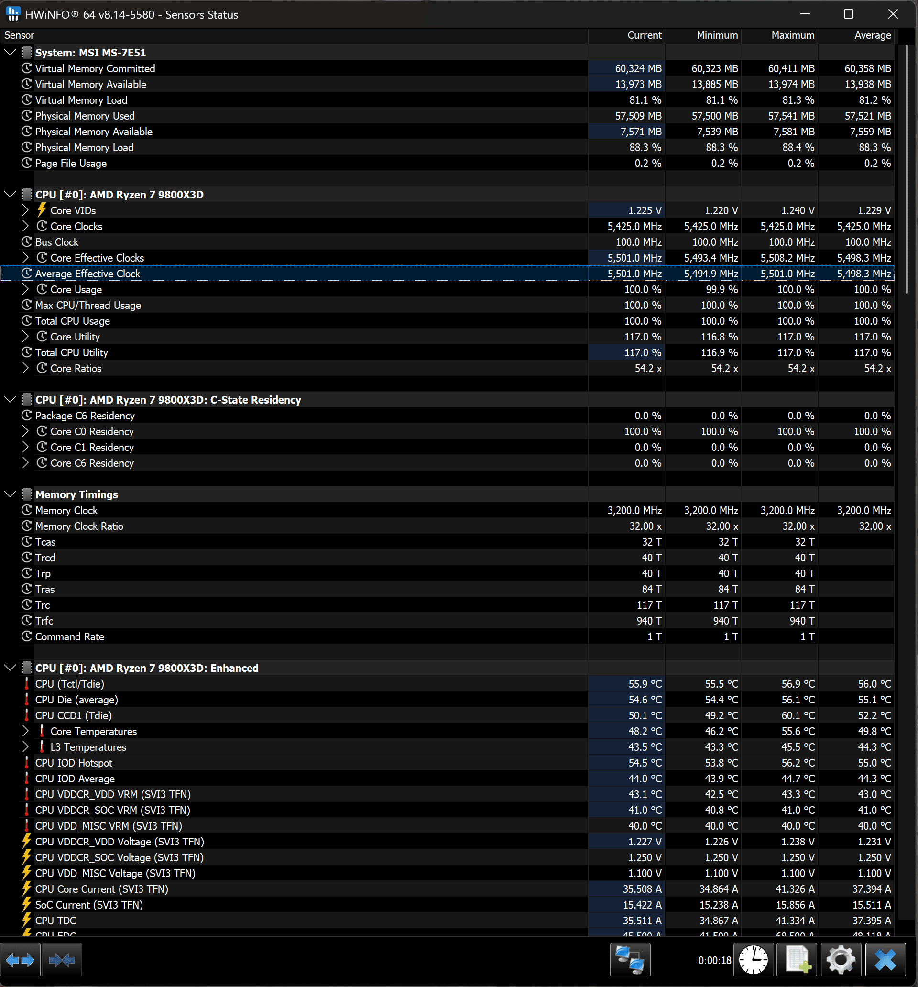Image resolution: width=918 pixels, height=987 pixels.
Task: Click thermometer icon for CPU (Tctl/Tdie)
Action: (27, 684)
